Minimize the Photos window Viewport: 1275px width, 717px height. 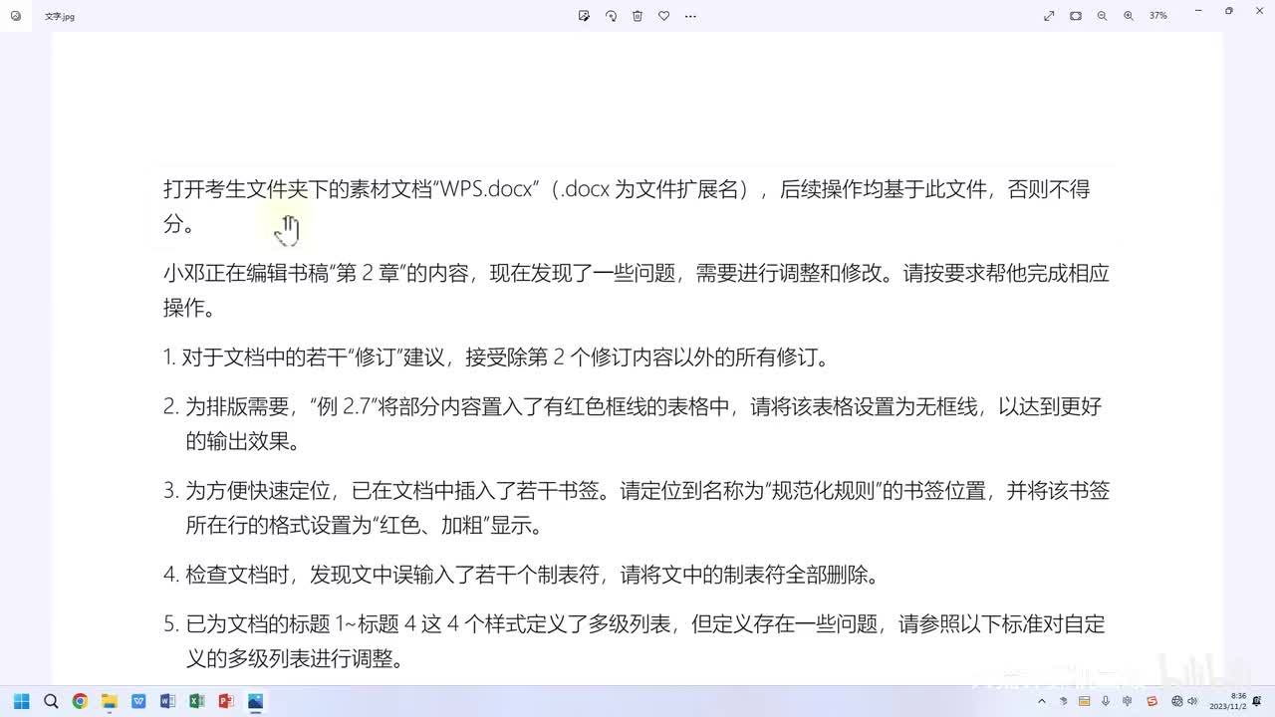(x=1197, y=11)
